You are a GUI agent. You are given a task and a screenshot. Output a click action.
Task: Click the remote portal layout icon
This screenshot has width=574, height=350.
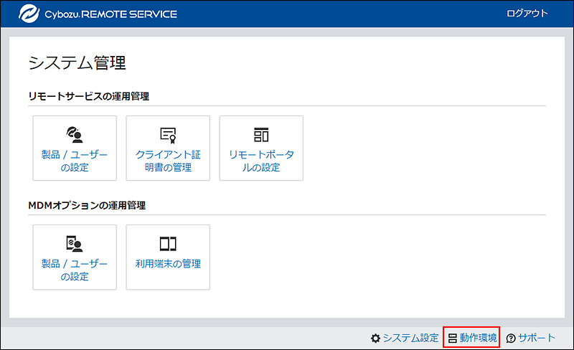(x=261, y=134)
